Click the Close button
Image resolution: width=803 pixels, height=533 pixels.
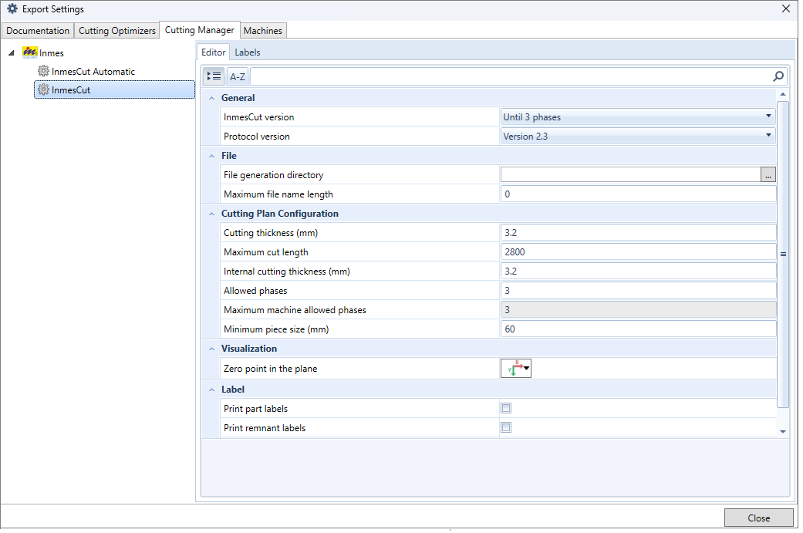[758, 518]
